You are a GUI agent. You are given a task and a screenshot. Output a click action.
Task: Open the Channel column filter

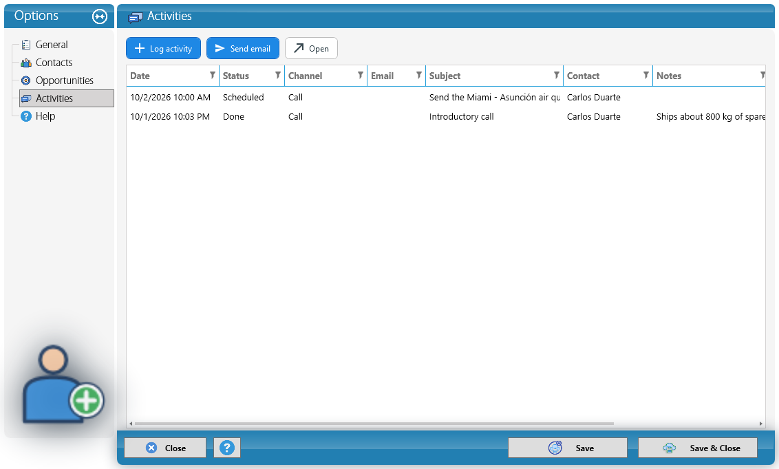(361, 75)
